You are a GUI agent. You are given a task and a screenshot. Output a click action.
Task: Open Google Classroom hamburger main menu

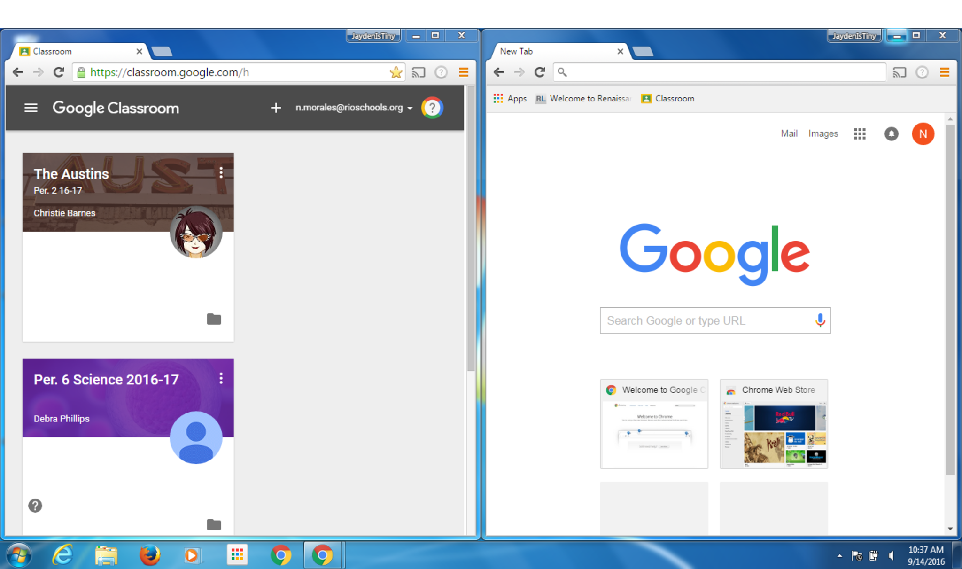pyautogui.click(x=31, y=108)
